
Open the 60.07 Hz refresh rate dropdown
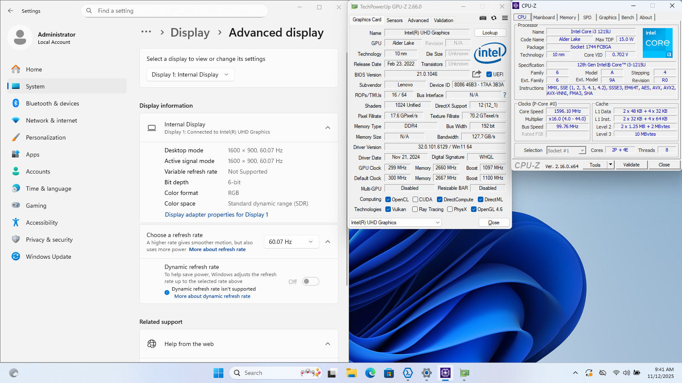coord(291,242)
